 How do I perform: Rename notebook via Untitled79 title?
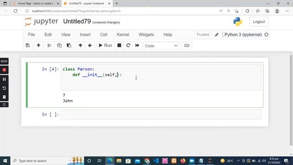pos(77,22)
